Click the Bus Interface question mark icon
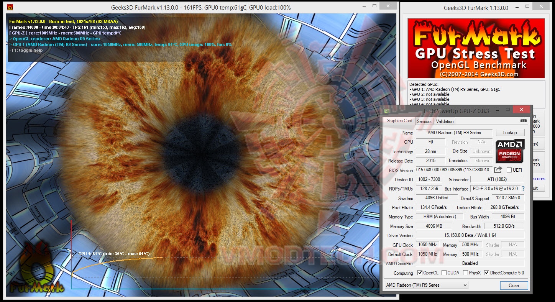This screenshot has width=555, height=302. click(x=523, y=189)
